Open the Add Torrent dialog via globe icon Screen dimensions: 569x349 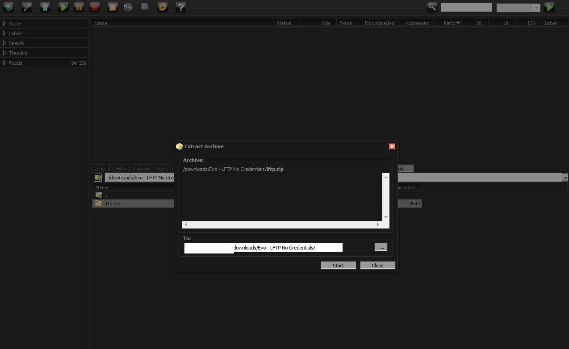(8, 7)
